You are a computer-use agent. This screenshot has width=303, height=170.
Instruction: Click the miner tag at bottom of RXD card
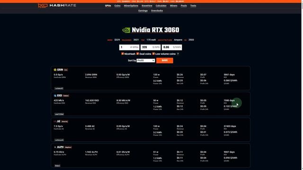[x=59, y=114]
